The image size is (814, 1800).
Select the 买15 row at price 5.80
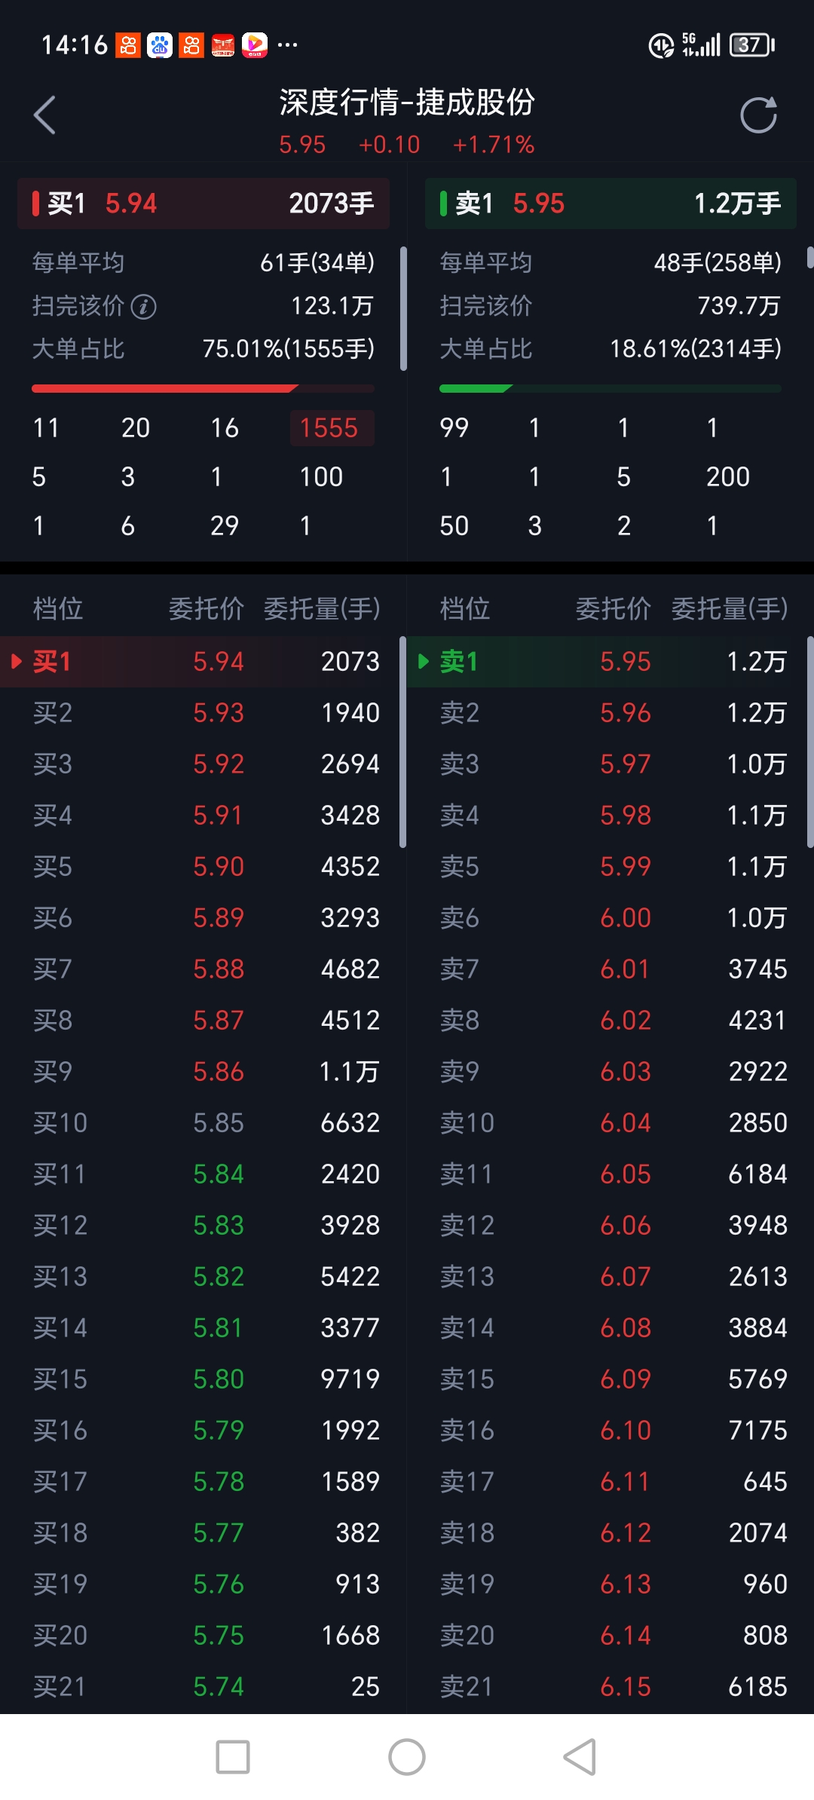tap(203, 1379)
